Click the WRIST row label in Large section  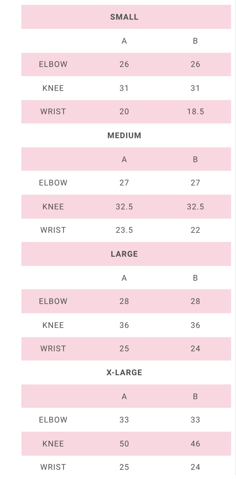coord(53,349)
